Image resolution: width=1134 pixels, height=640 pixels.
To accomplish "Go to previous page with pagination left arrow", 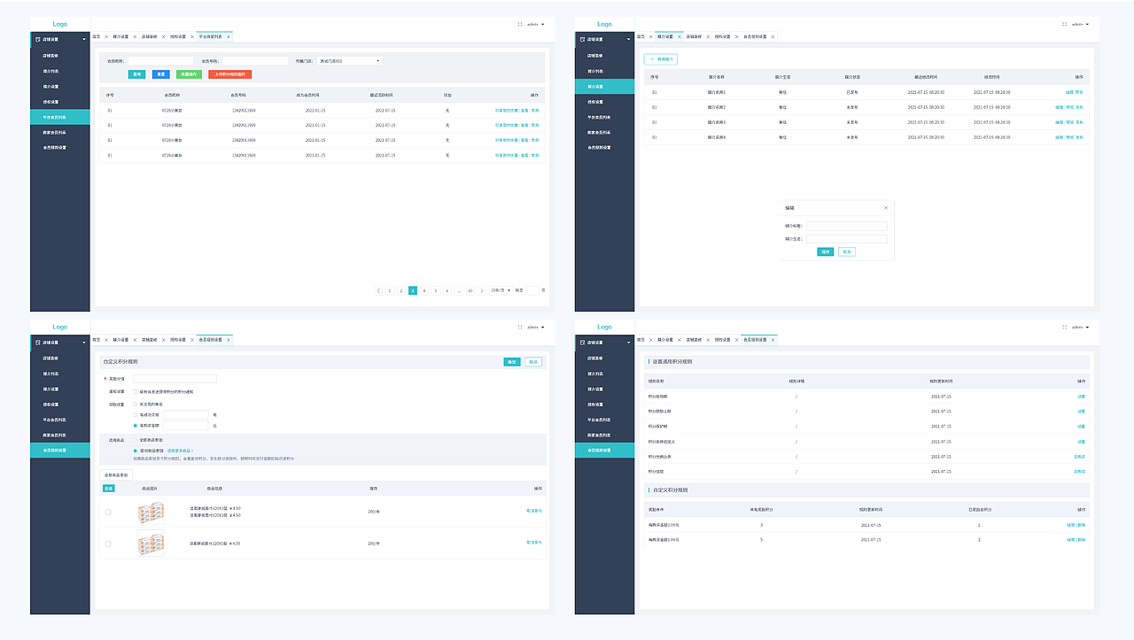I will [x=378, y=290].
